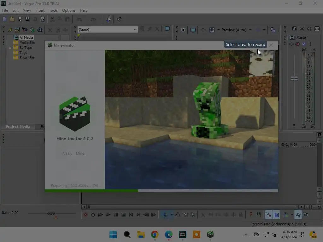323x242 pixels.
Task: Click the Get Media from Web globe icon
Action: (x=32, y=30)
